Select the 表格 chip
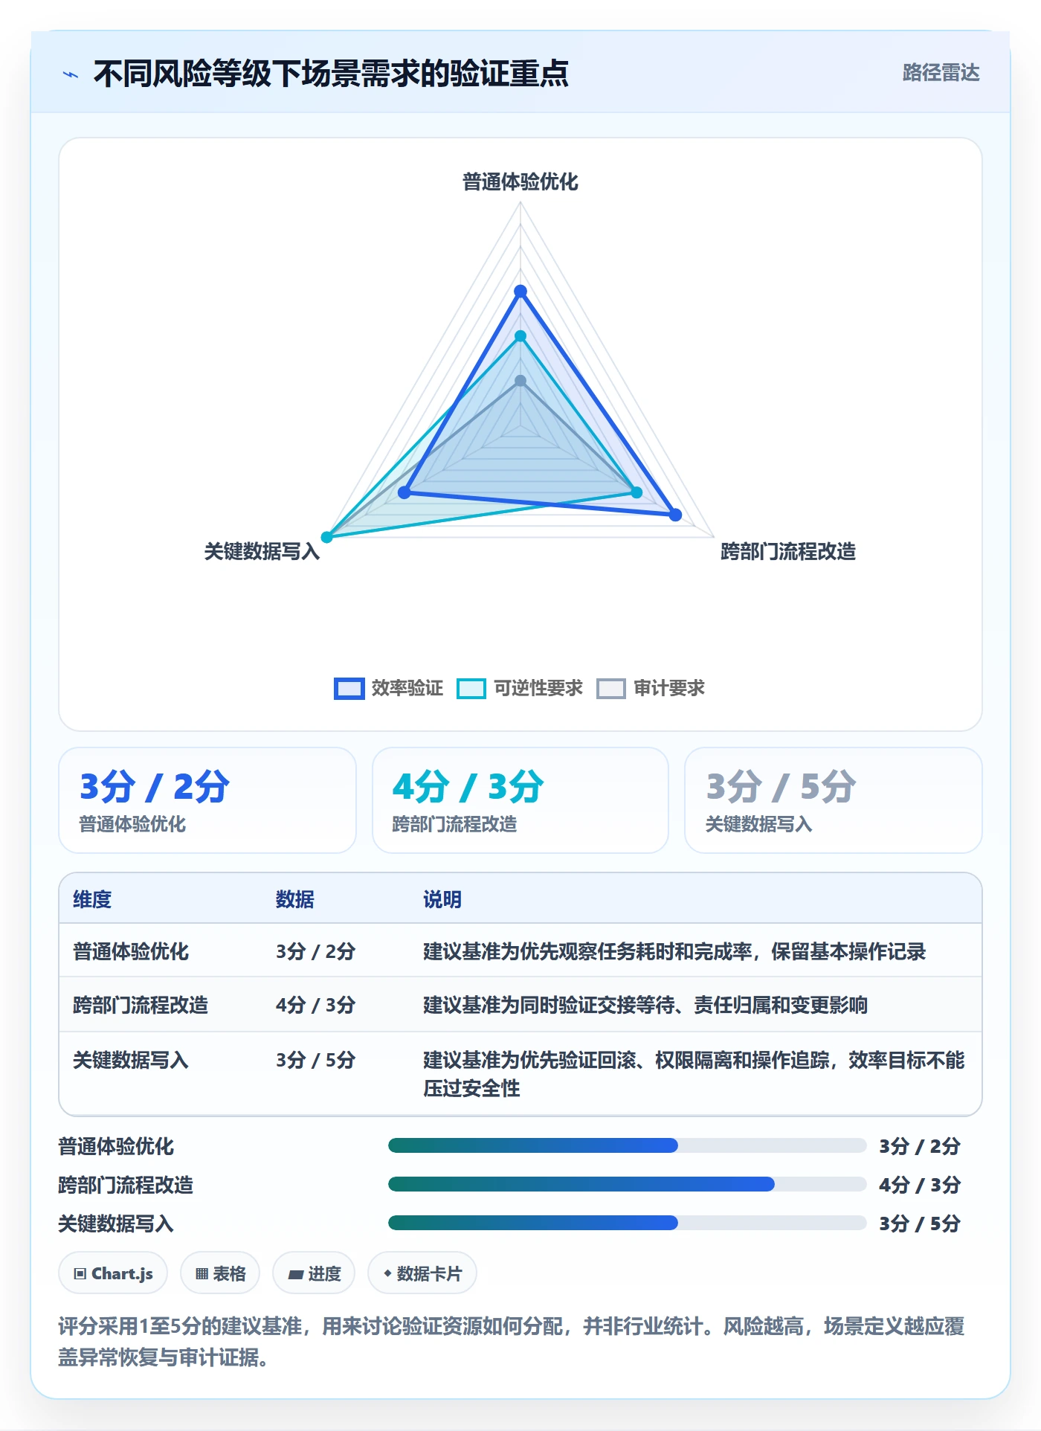The image size is (1041, 1431). click(x=220, y=1273)
